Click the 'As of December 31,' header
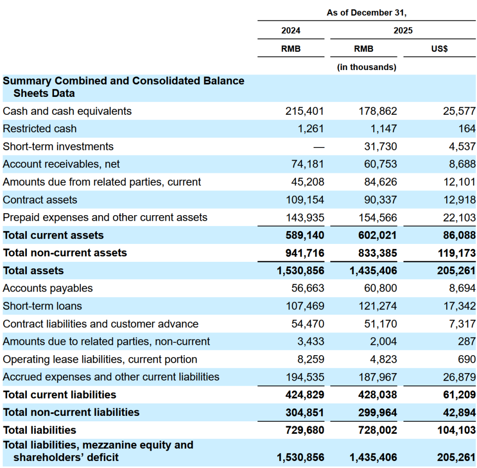Screen dimensions: 477x468 click(367, 13)
